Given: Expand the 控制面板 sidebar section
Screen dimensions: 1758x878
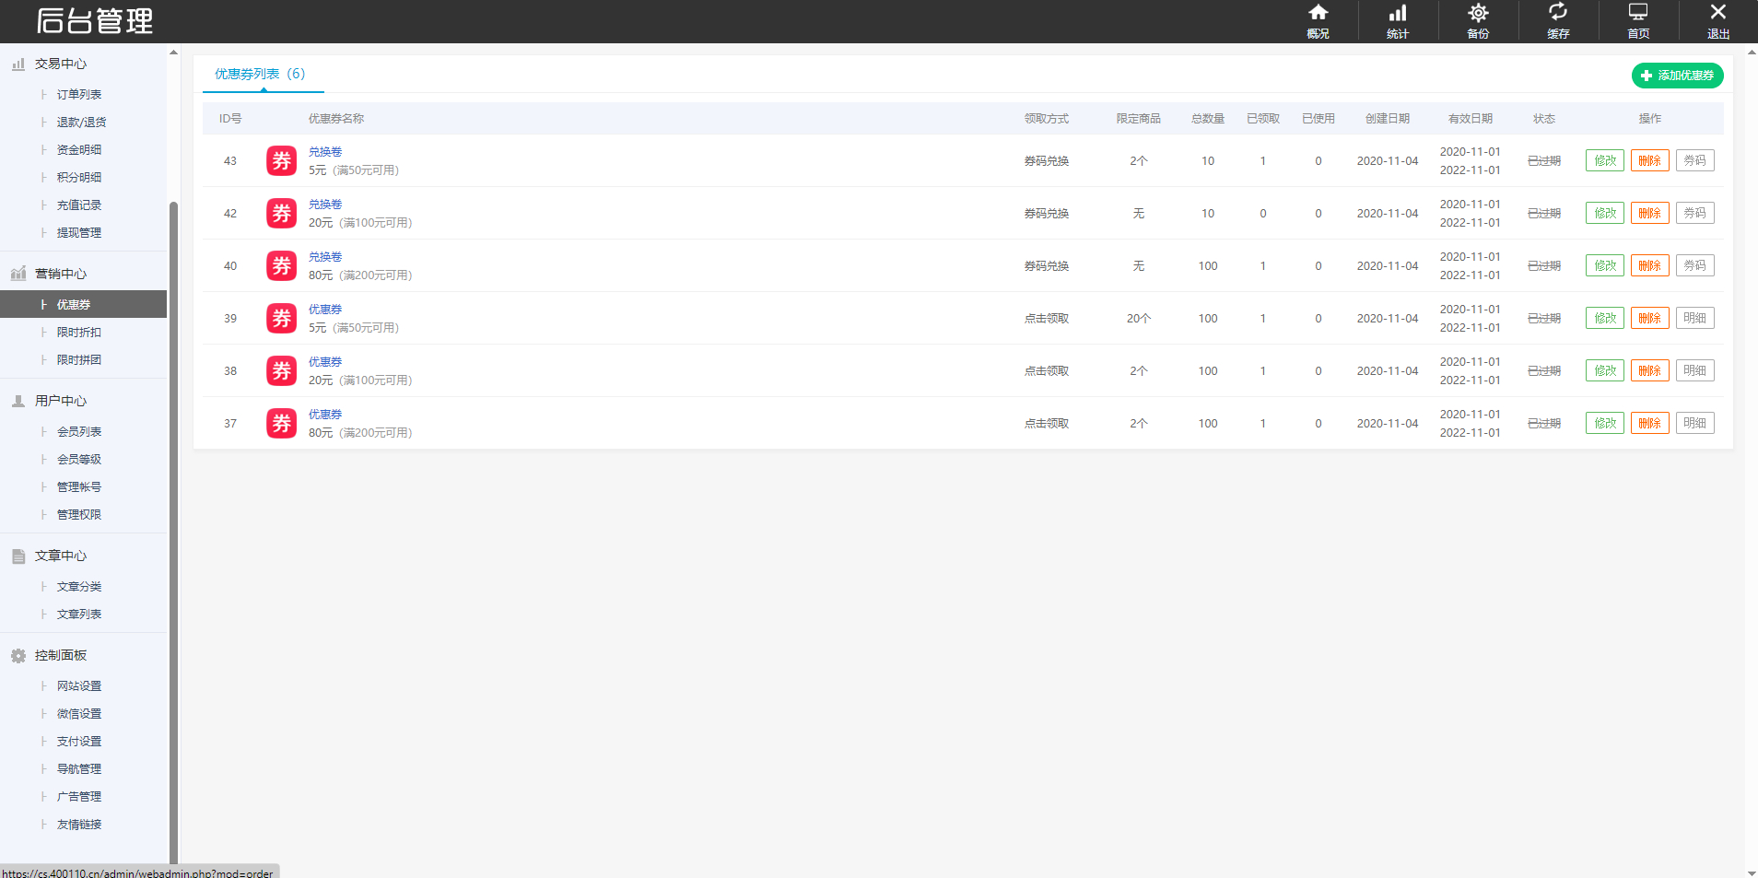Looking at the screenshot, I should point(61,655).
